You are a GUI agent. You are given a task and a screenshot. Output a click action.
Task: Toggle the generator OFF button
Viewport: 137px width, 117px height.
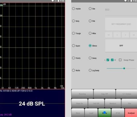(121, 45)
